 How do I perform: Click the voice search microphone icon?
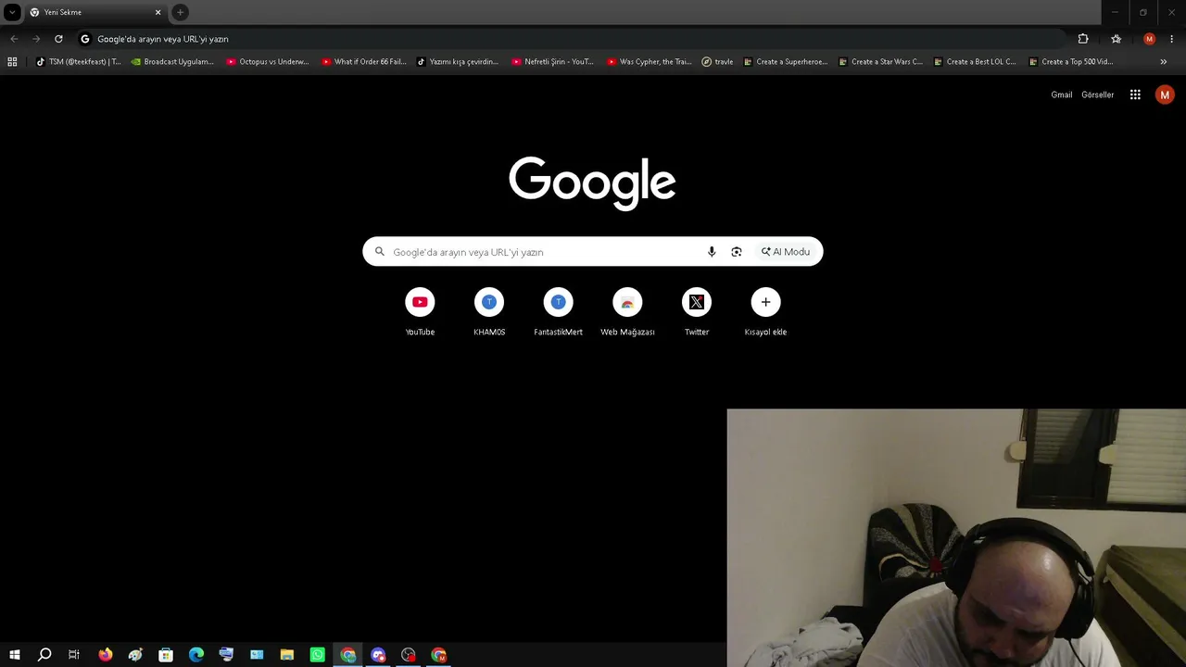tap(712, 252)
